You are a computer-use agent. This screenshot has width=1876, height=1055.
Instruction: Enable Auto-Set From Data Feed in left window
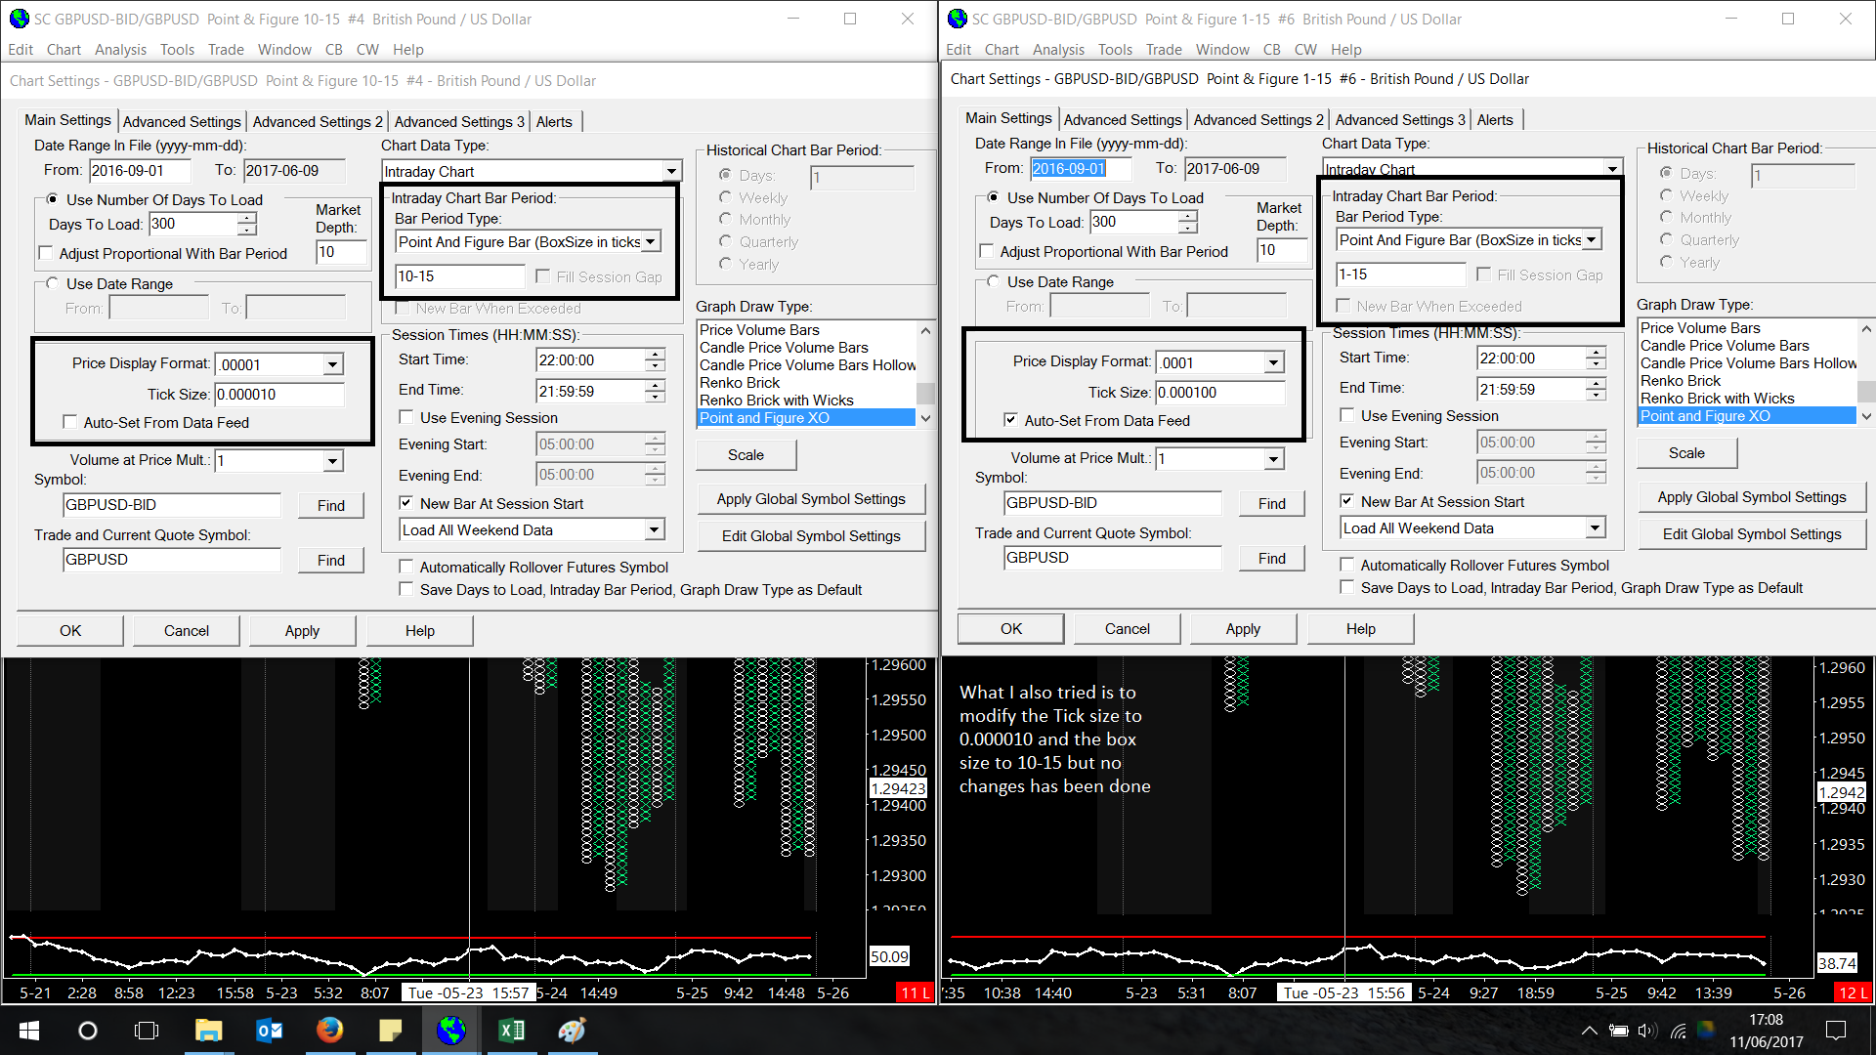[x=70, y=422]
